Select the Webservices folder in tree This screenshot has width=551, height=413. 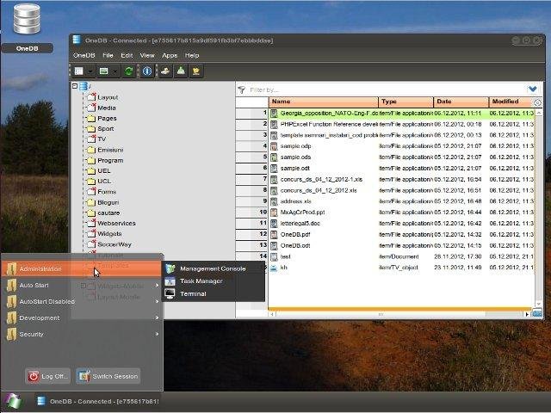[x=115, y=223]
